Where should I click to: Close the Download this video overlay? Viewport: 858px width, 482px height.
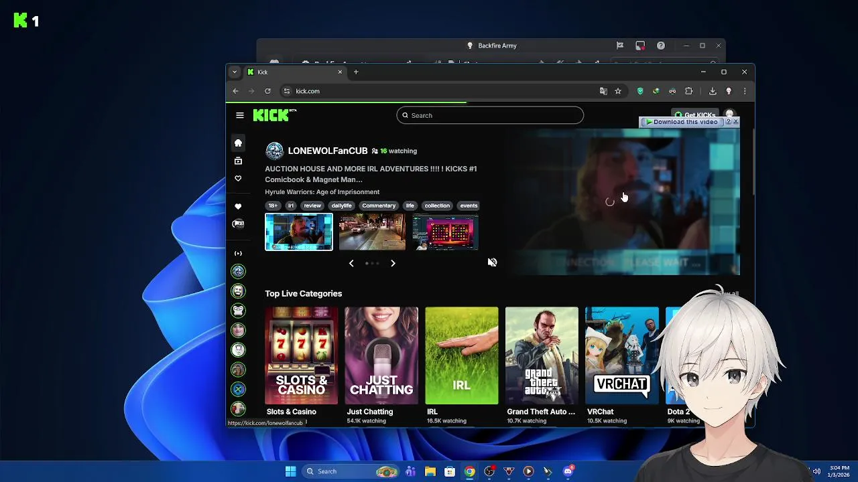tap(735, 122)
